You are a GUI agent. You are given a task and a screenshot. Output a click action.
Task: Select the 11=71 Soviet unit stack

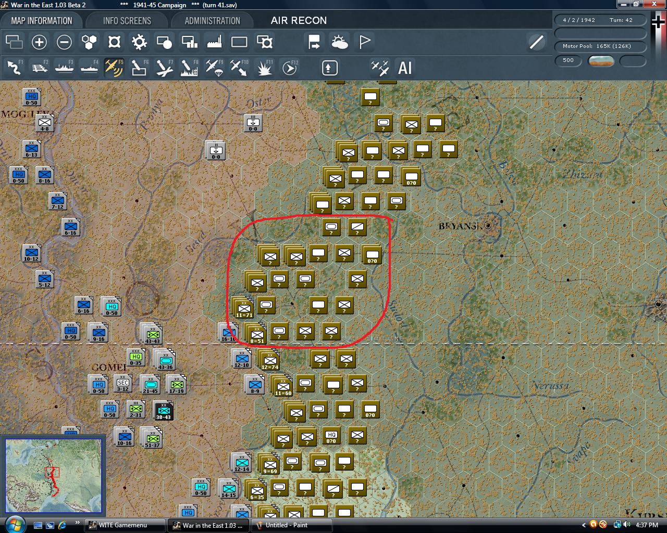(243, 308)
